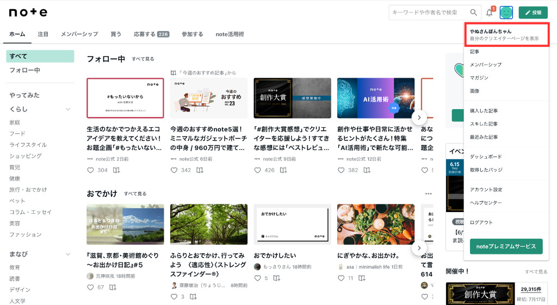
Task: Open the メンバーシップ tab in the top navigation
Action: [79, 34]
